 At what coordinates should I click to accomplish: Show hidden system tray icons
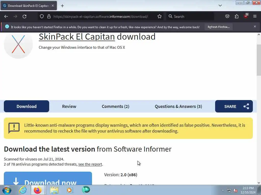pyautogui.click(x=223, y=190)
